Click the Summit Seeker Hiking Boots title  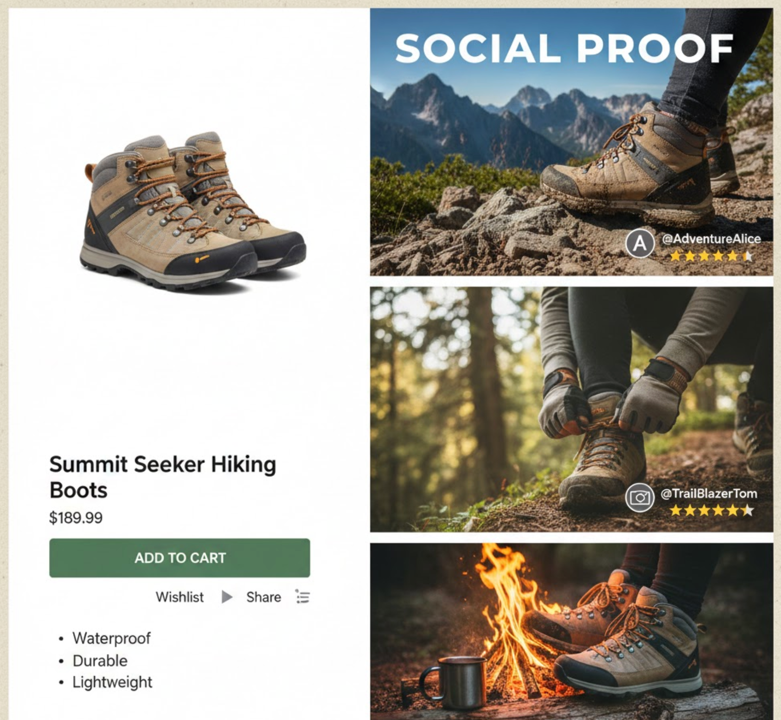tap(163, 477)
